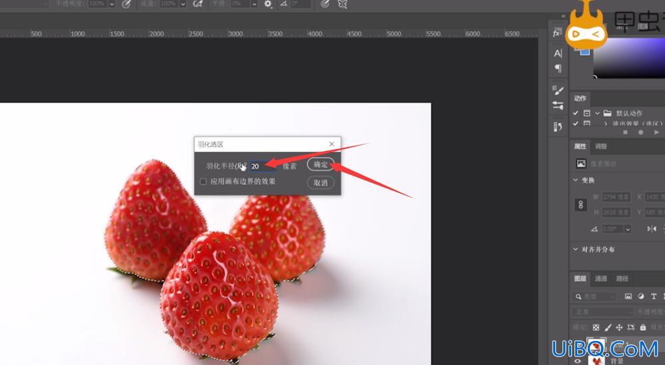
Task: Filter layers by type layers icon
Action: pos(654,297)
